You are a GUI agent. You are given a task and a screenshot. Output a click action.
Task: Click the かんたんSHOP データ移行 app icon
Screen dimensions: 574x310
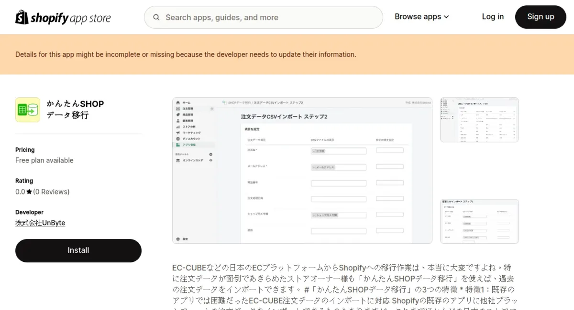[28, 110]
